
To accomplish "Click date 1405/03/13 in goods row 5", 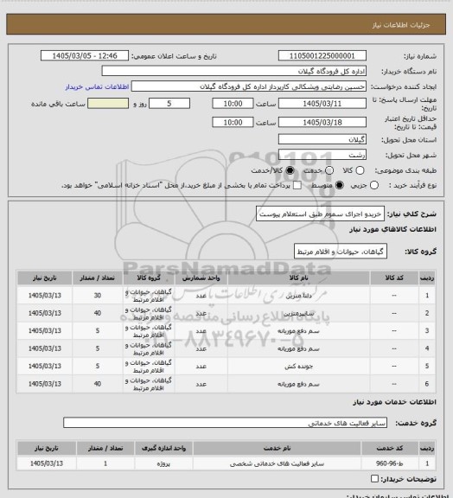I will tap(45, 367).
